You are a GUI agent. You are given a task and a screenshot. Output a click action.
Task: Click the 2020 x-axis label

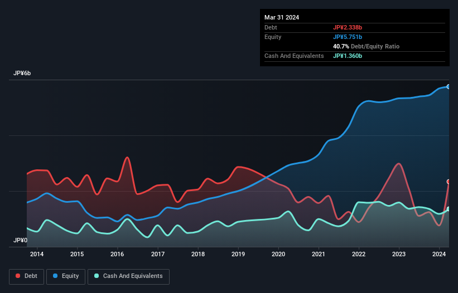click(x=278, y=255)
